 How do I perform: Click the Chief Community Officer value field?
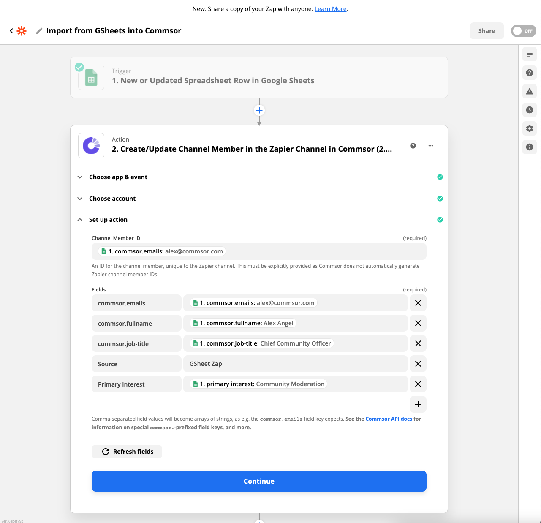(x=296, y=343)
